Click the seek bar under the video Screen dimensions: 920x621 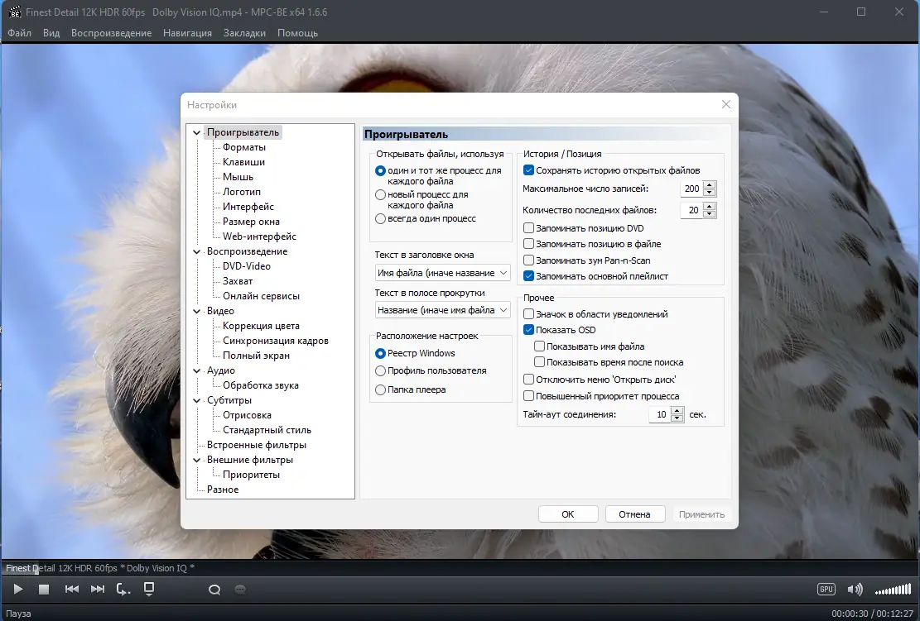pyautogui.click(x=460, y=568)
